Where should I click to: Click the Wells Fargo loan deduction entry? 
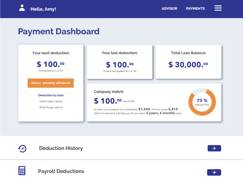click(x=51, y=107)
